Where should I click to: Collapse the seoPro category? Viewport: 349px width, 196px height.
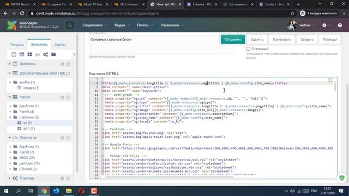point(10,82)
